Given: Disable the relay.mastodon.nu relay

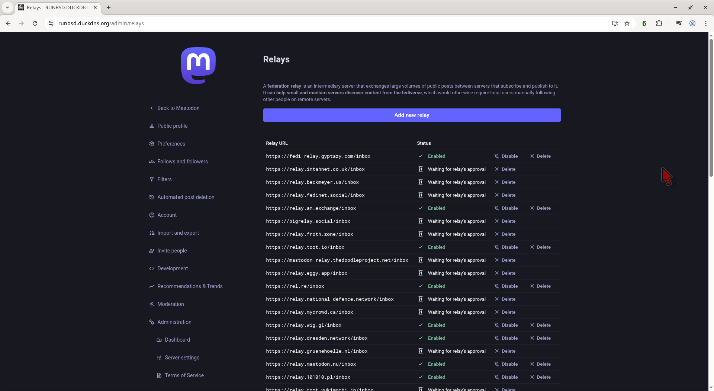Looking at the screenshot, I should click(x=506, y=364).
